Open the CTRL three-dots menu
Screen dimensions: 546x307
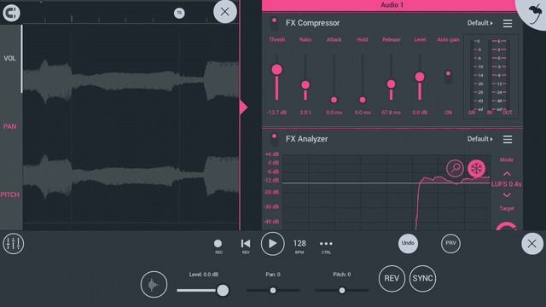326,246
